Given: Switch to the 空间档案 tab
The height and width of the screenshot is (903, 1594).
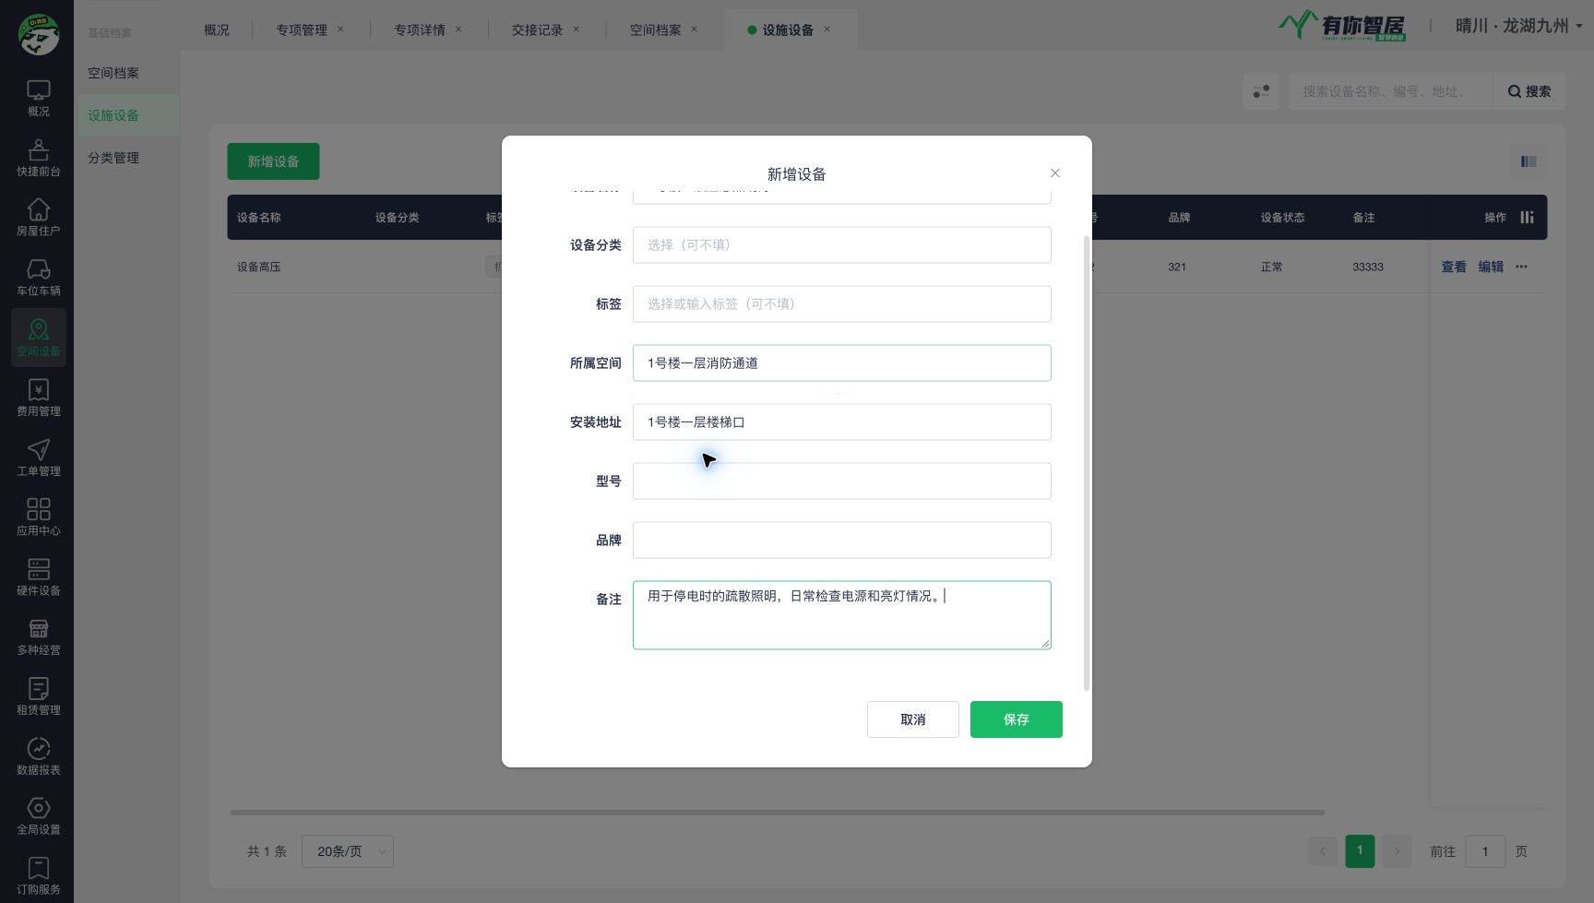Looking at the screenshot, I should [x=655, y=30].
